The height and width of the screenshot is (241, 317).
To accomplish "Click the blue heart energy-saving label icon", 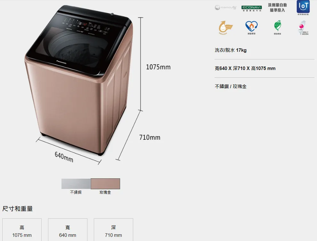I will click(251, 27).
